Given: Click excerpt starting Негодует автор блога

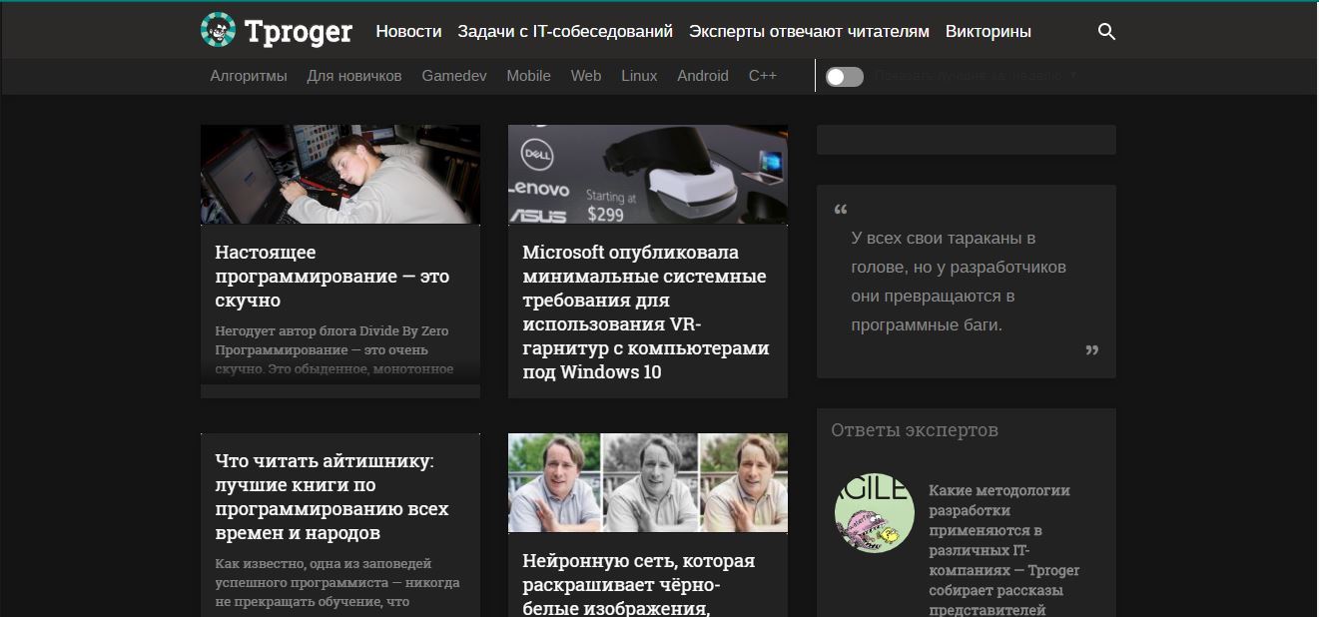Looking at the screenshot, I should coord(333,350).
